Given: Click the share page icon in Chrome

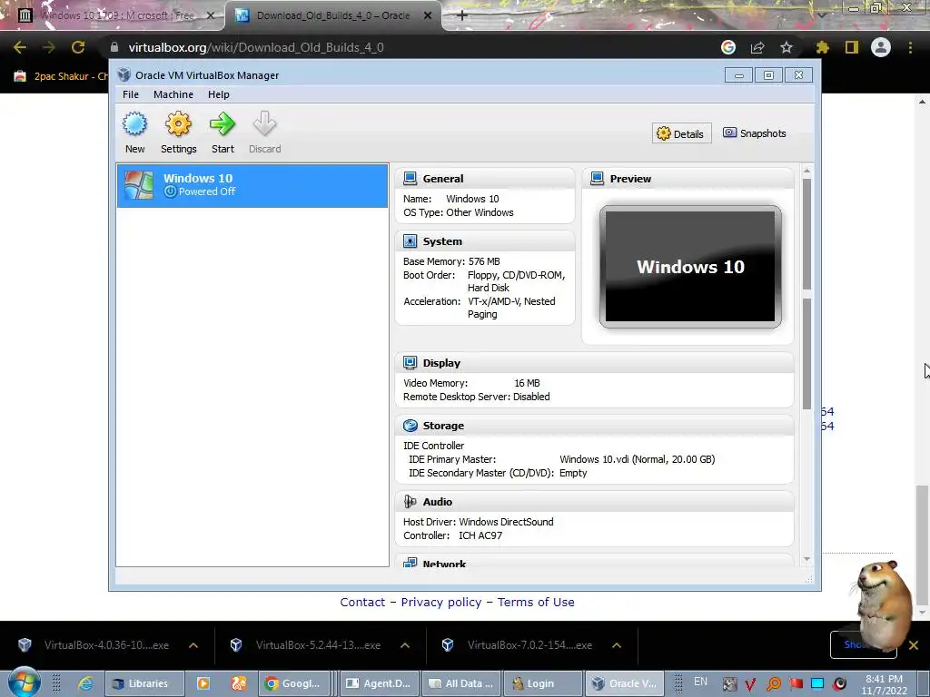Looking at the screenshot, I should click(757, 47).
